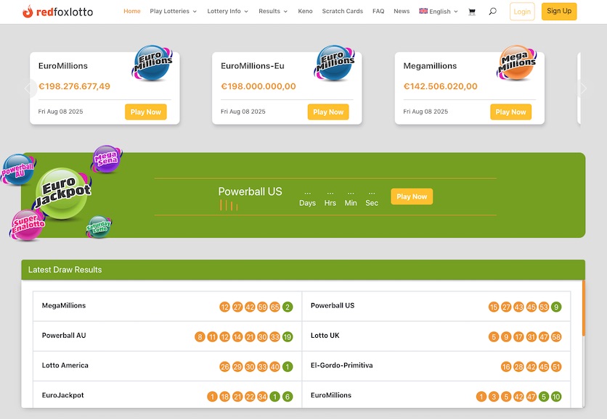
Task: Click EuroMillions in Latest Draw Results
Action: [331, 395]
